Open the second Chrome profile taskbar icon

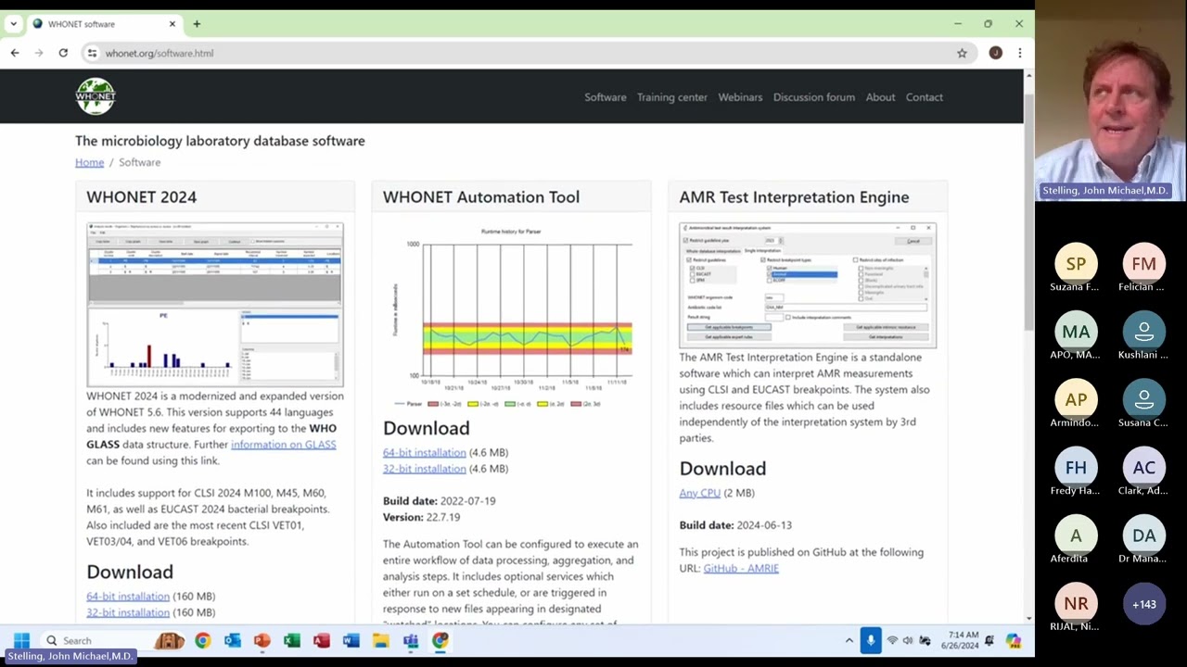(440, 640)
